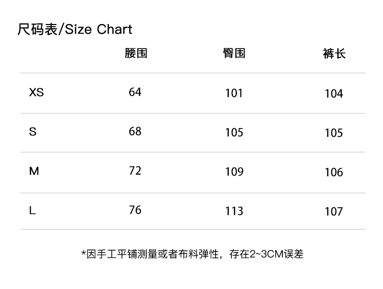Select S waist value 68
383x289 pixels.
point(135,131)
